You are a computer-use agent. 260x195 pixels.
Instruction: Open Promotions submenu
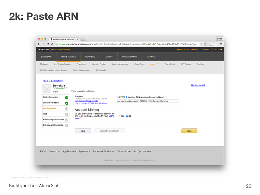(x=82, y=64)
